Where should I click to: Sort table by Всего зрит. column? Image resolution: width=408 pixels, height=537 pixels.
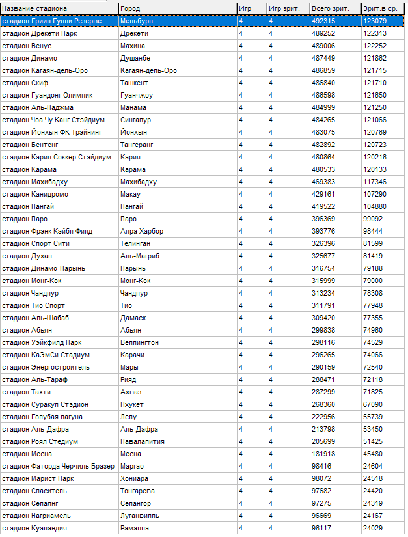(334, 8)
